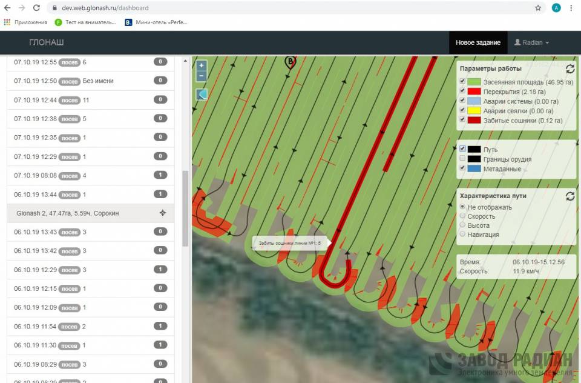Screen dimensions: 581x383
Task: Open the map layers switcher icon
Action: (202, 95)
